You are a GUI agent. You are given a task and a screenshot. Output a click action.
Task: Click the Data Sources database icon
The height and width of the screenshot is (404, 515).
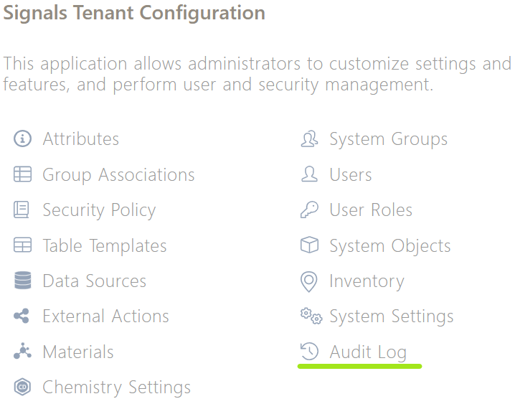tap(23, 281)
